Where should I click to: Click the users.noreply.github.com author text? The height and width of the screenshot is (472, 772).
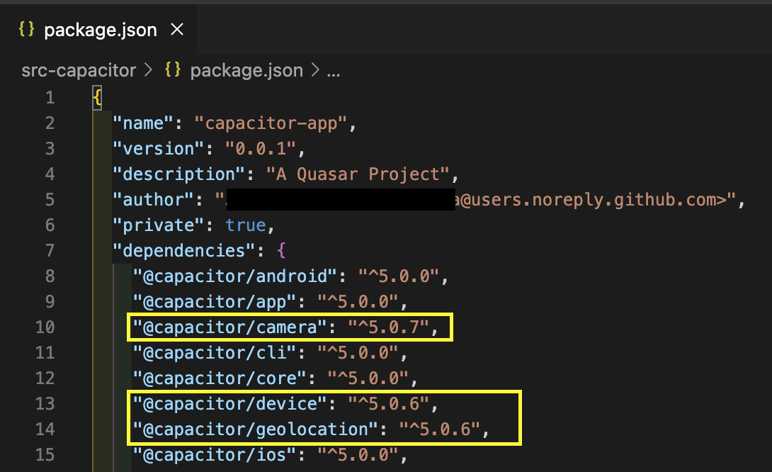click(595, 200)
